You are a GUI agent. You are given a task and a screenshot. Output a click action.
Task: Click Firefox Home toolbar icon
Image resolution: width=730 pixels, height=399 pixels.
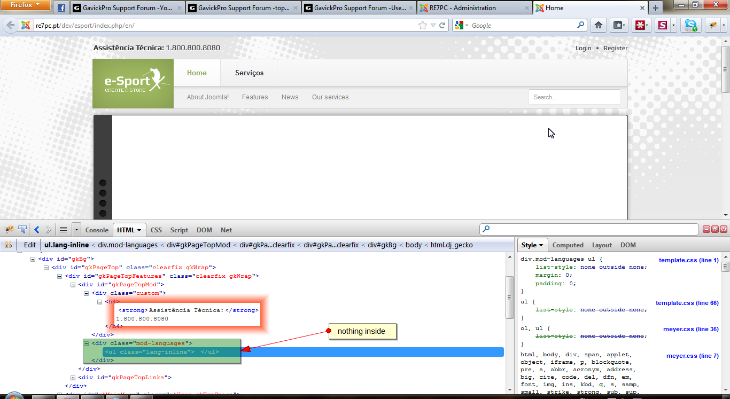coord(599,25)
